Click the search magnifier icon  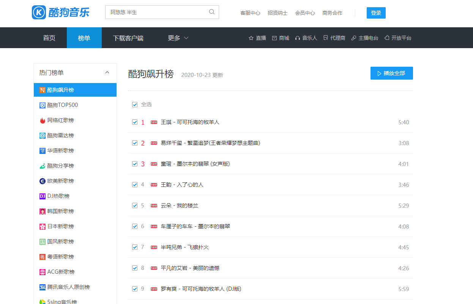tap(211, 12)
